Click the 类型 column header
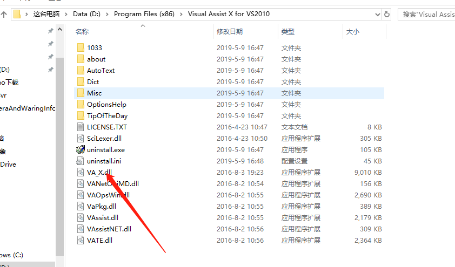Image resolution: width=455 pixels, height=267 pixels. 287,32
